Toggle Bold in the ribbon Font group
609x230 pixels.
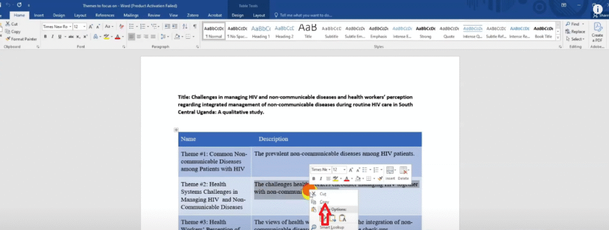45,37
